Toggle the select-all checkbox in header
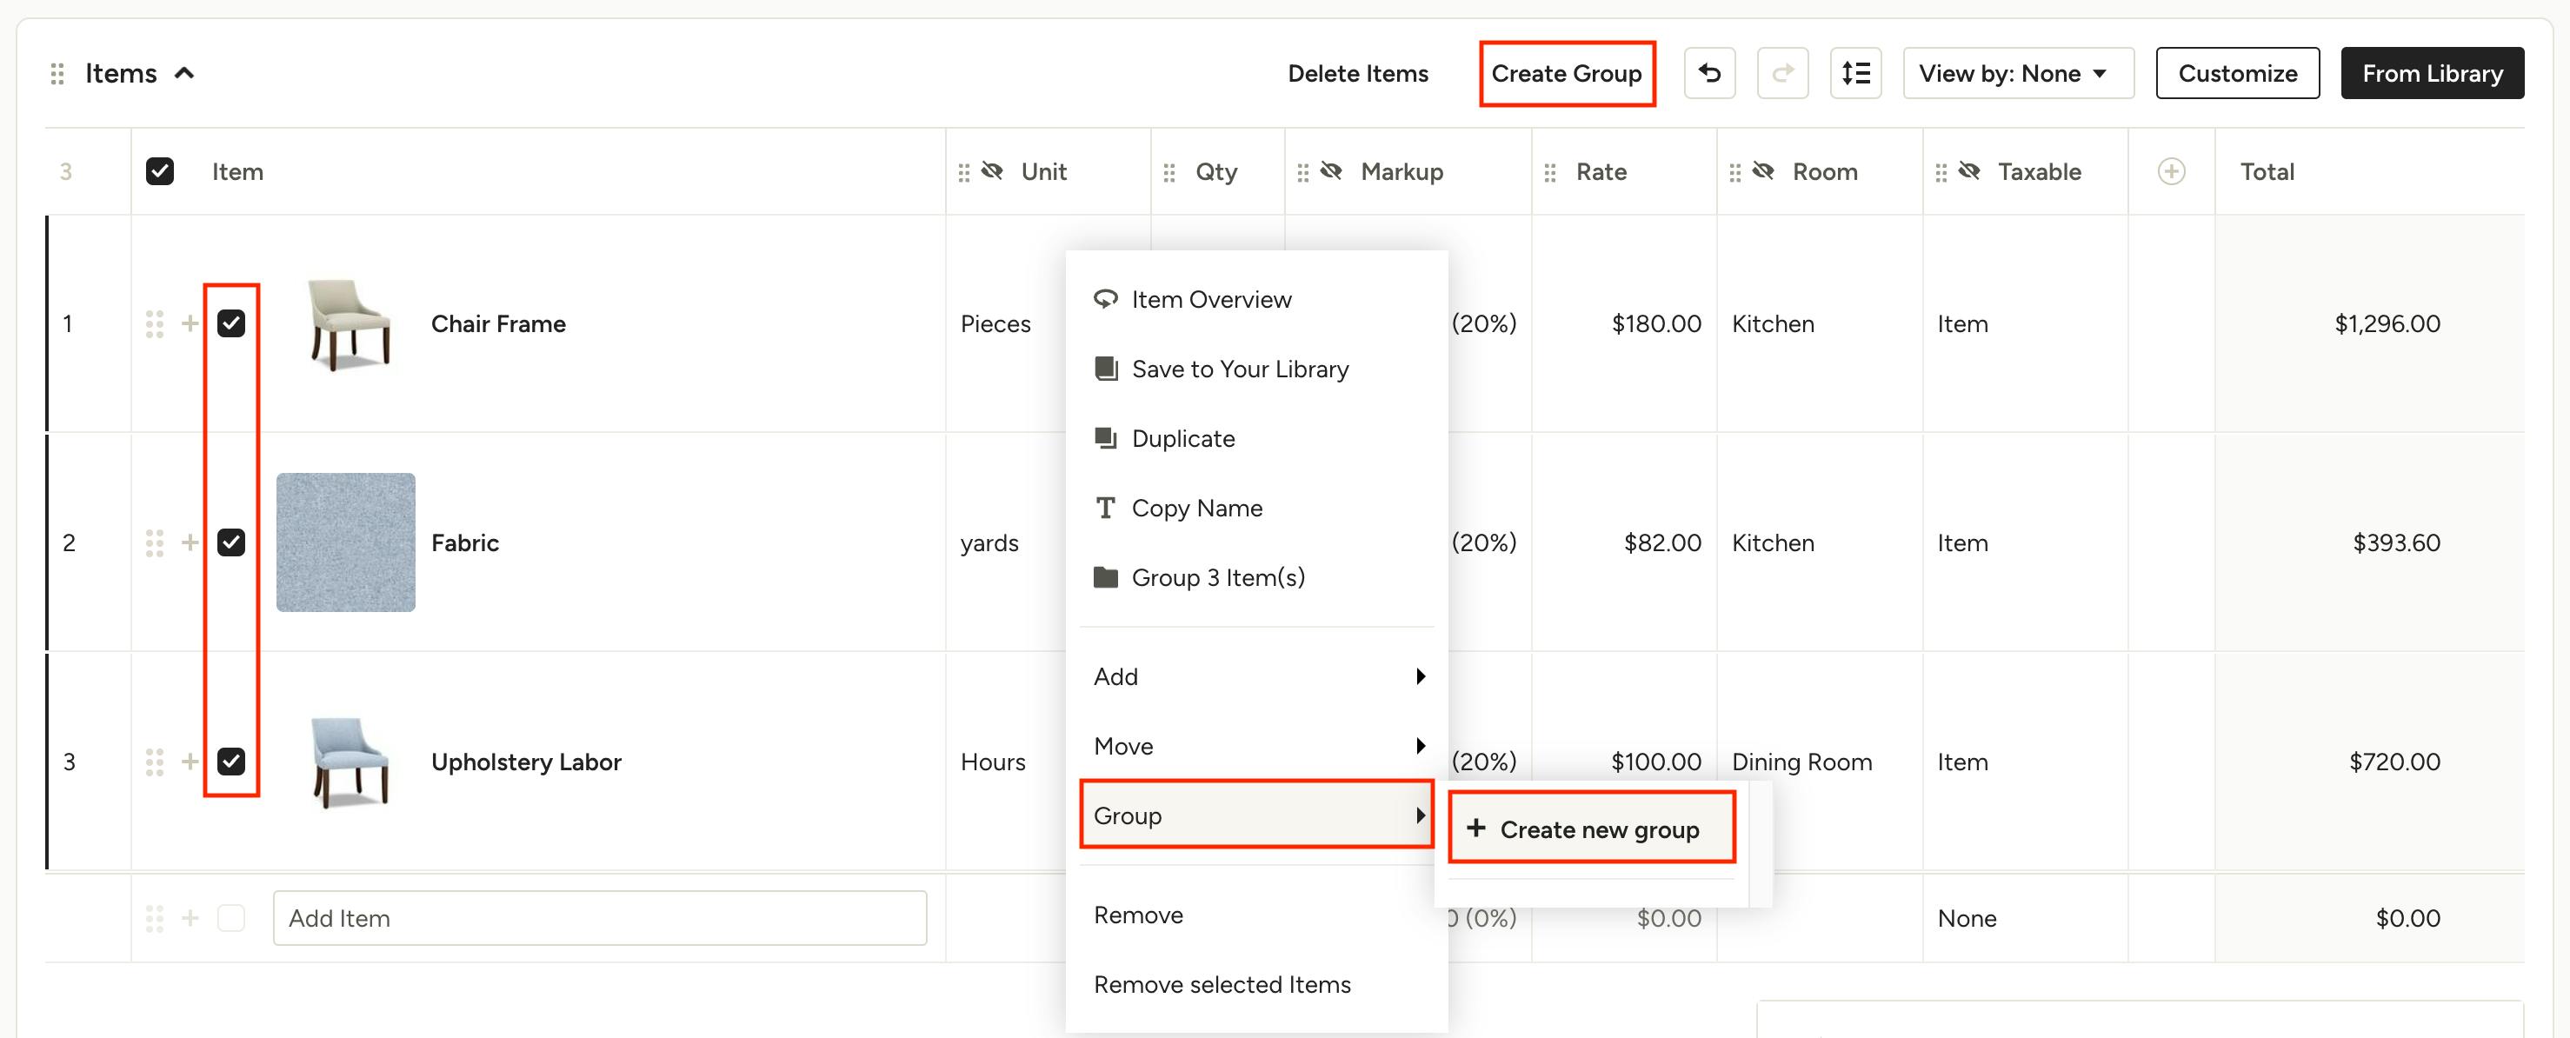The width and height of the screenshot is (2570, 1038). [160, 171]
